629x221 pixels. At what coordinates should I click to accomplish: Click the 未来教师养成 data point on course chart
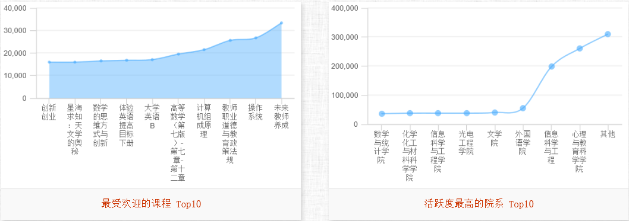coord(281,23)
